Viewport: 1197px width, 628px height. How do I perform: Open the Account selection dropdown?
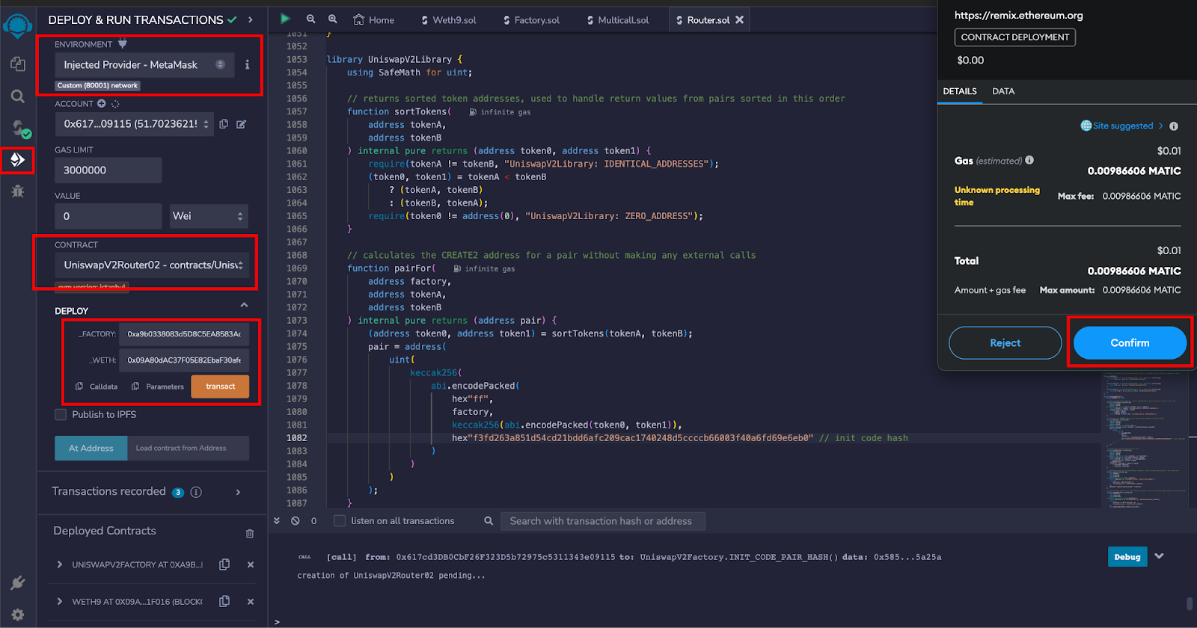[135, 124]
